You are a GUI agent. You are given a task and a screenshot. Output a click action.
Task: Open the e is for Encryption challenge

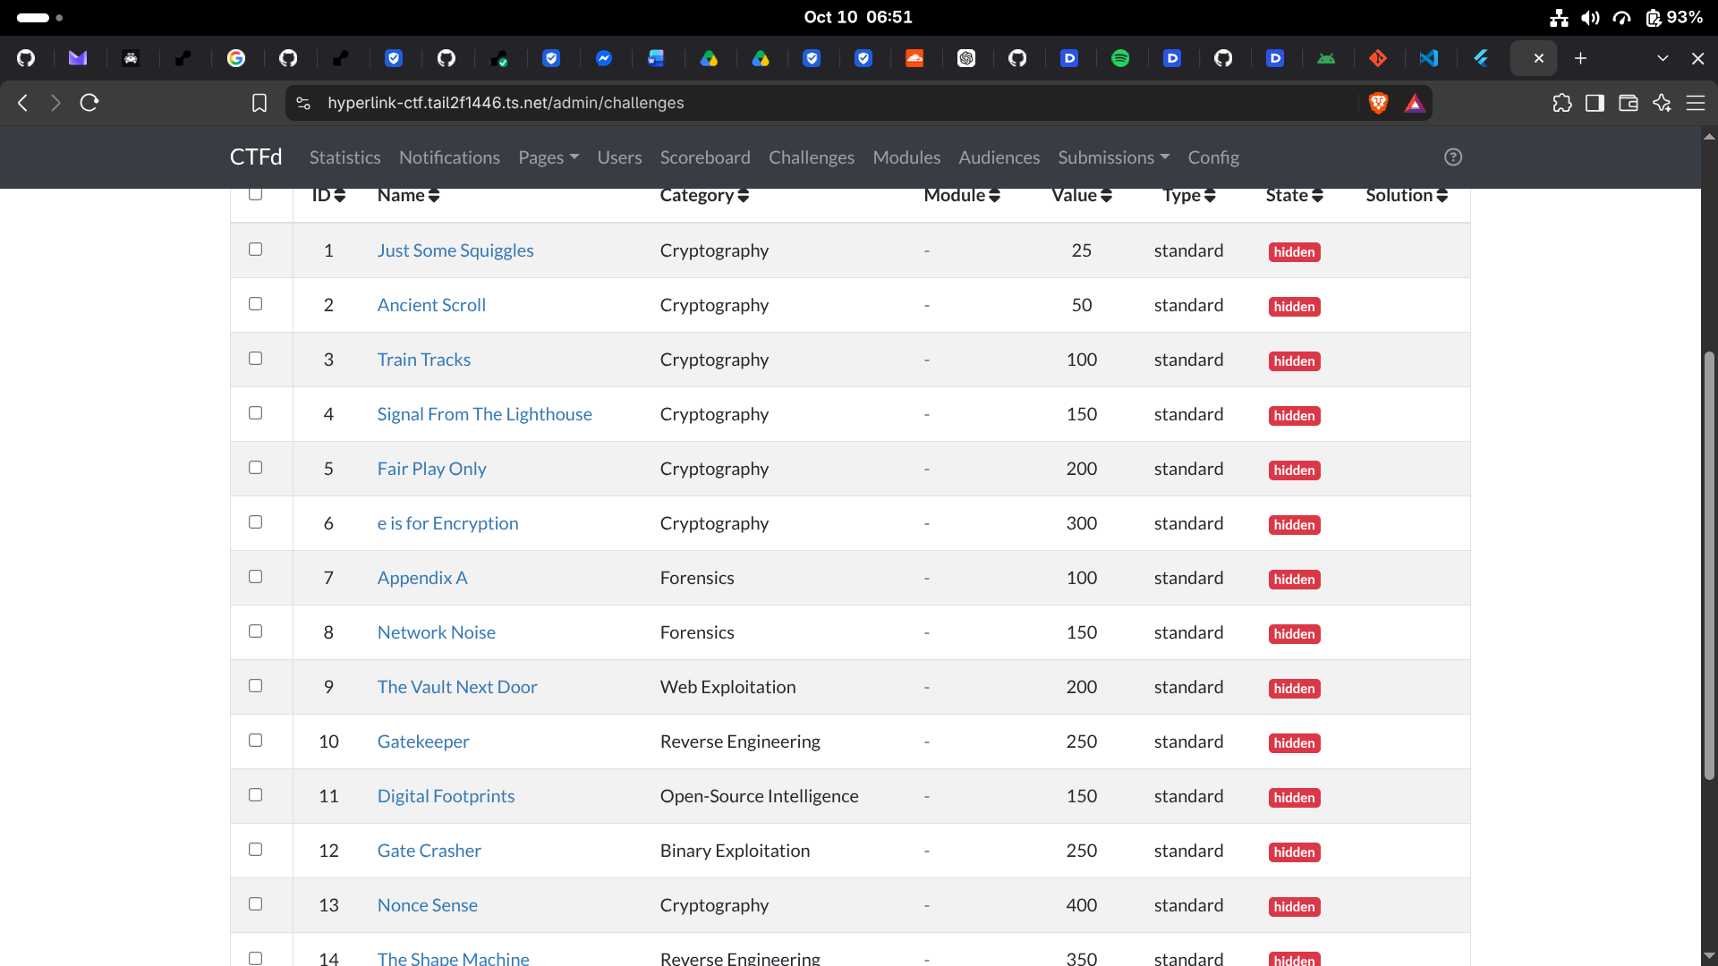(447, 523)
